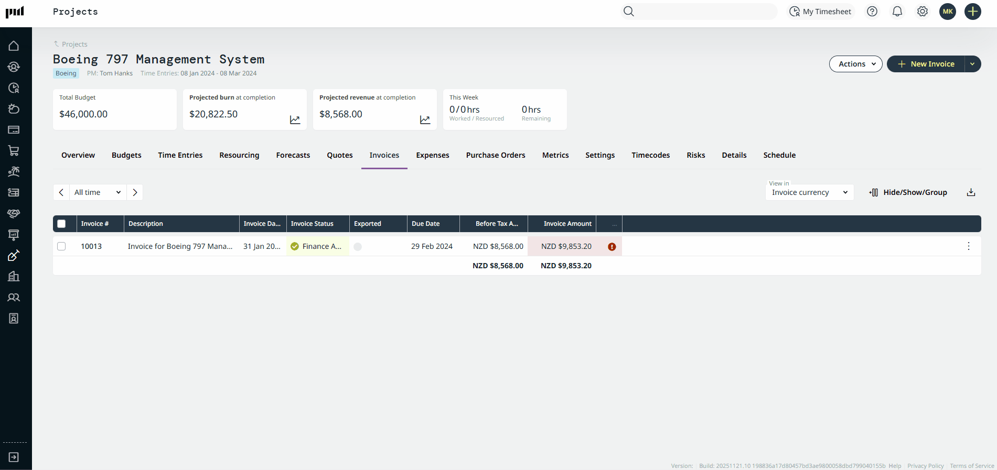Click the search magnifier icon
This screenshot has height=470, width=997.
629,12
